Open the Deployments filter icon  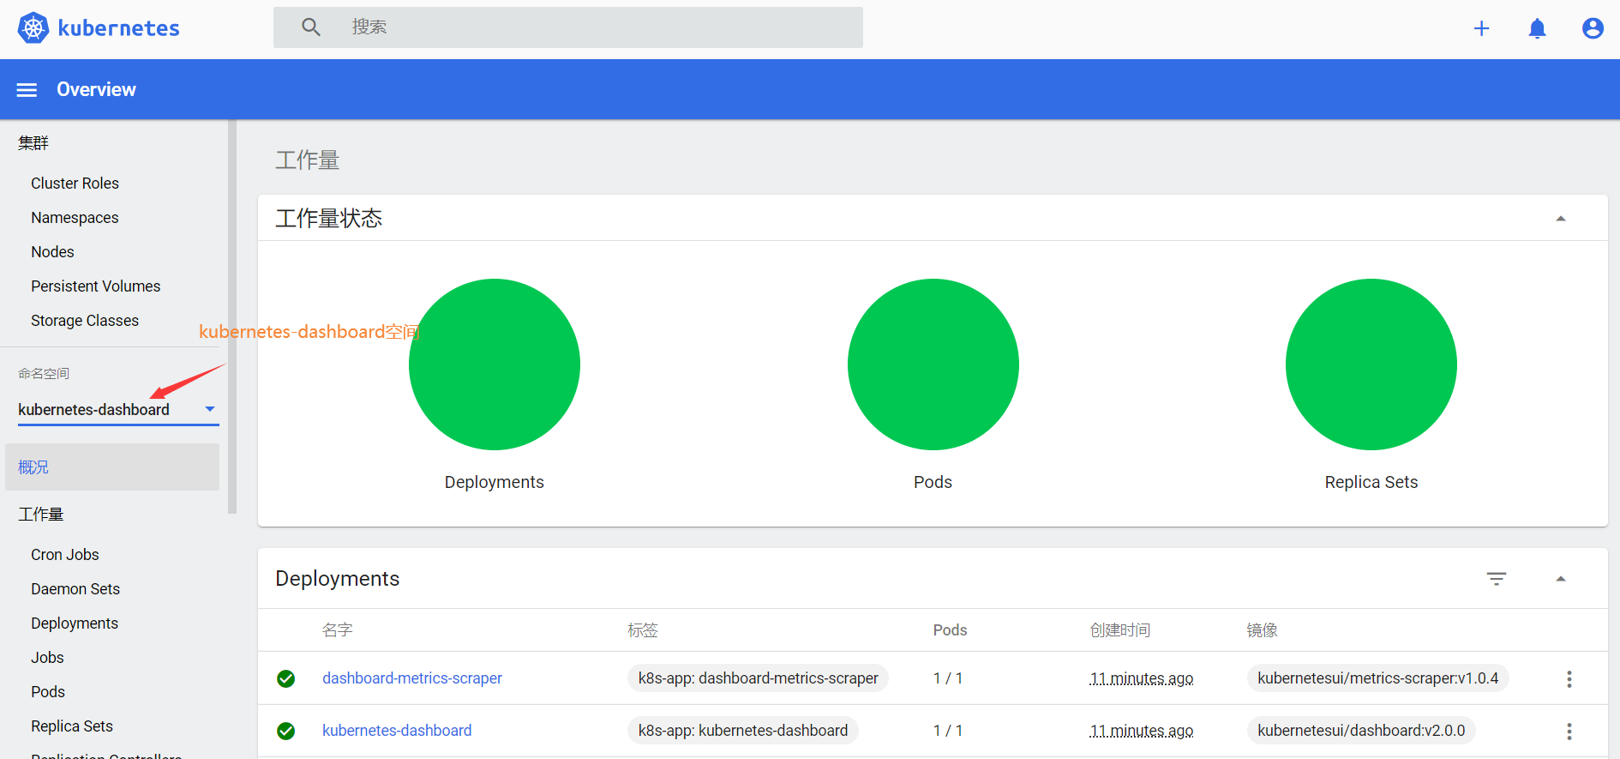(1497, 579)
